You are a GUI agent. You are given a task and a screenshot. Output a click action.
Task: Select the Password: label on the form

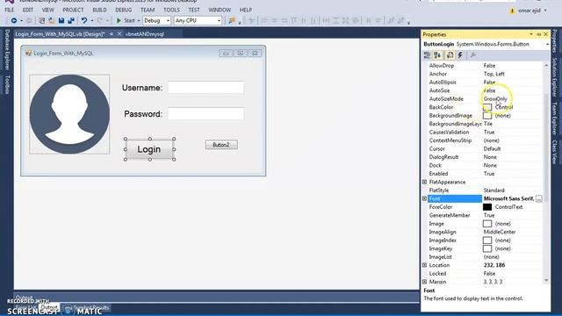click(143, 114)
